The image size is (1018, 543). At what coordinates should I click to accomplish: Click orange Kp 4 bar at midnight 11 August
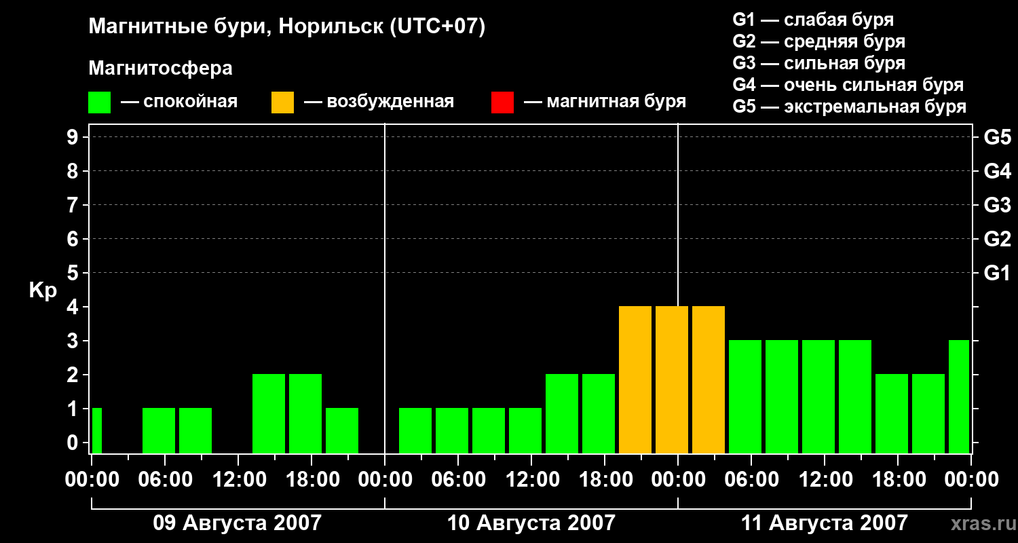[x=672, y=379]
